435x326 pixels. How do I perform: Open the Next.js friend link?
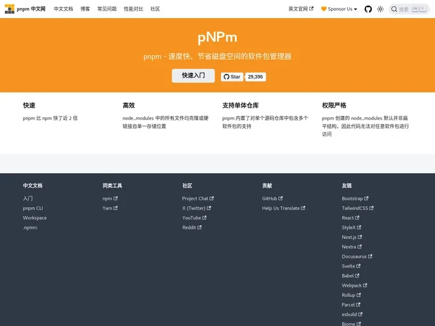point(352,237)
